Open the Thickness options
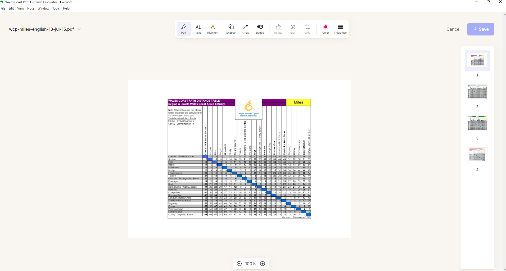This screenshot has width=506, height=271. [340, 29]
